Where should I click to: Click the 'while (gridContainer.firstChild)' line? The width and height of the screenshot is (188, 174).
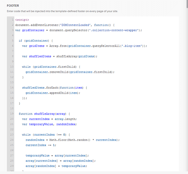[51, 67]
